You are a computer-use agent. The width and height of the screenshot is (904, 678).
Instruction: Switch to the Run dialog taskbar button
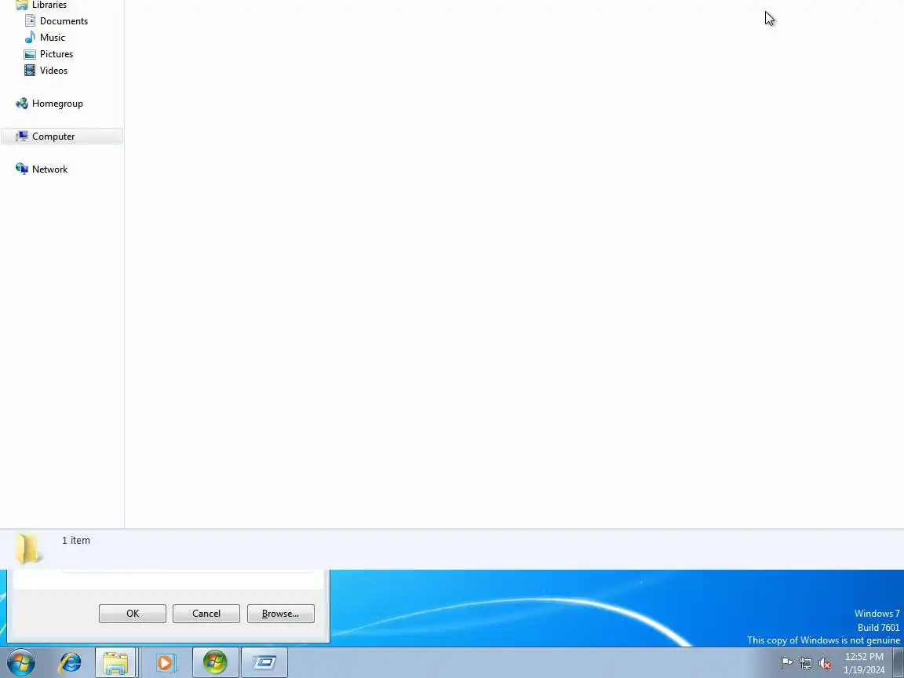(x=264, y=663)
